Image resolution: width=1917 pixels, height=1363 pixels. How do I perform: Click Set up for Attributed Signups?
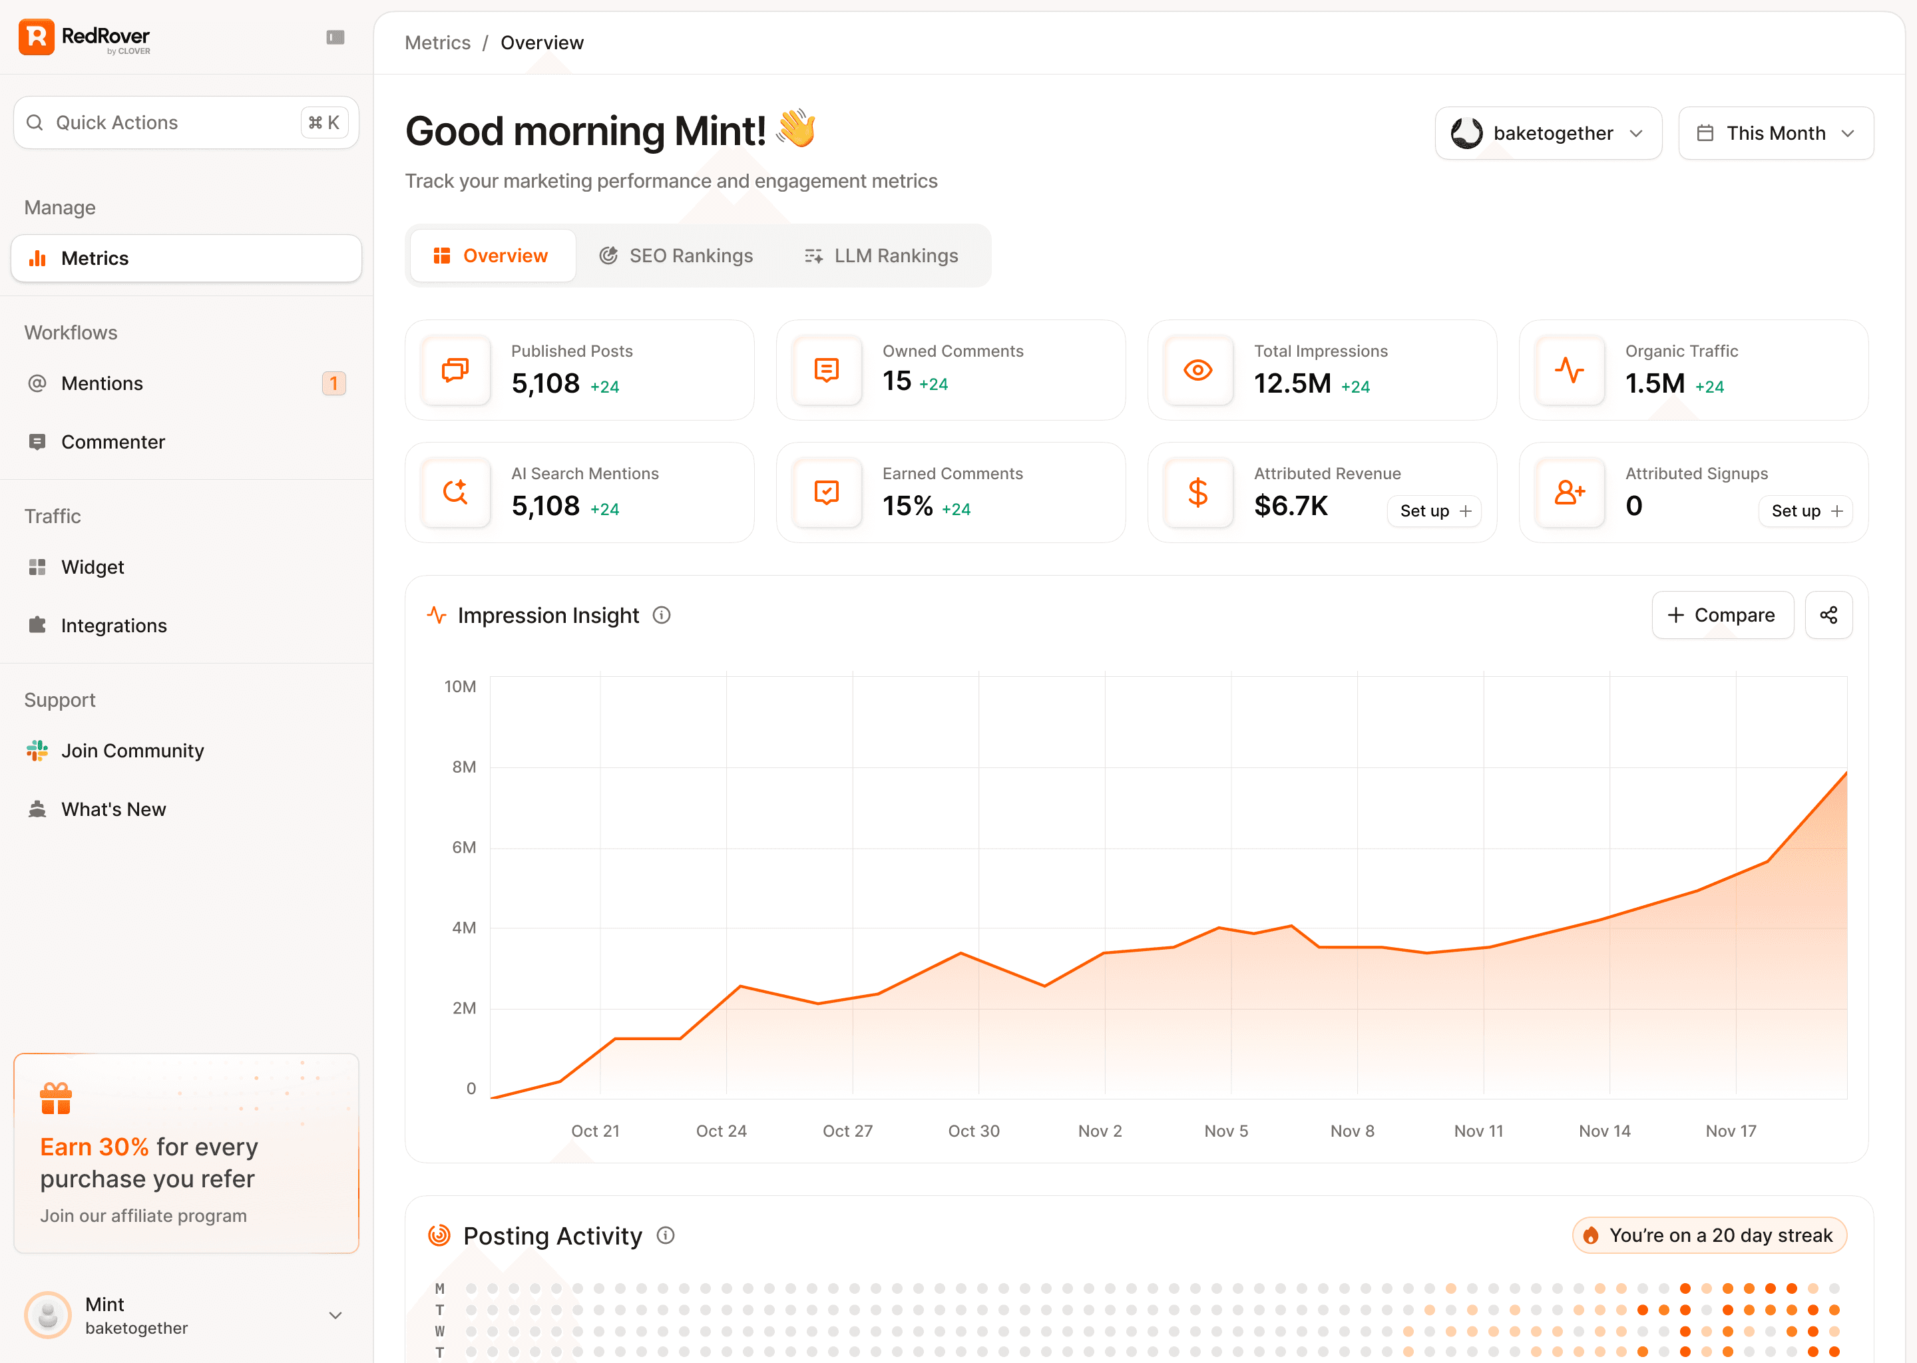pos(1805,511)
